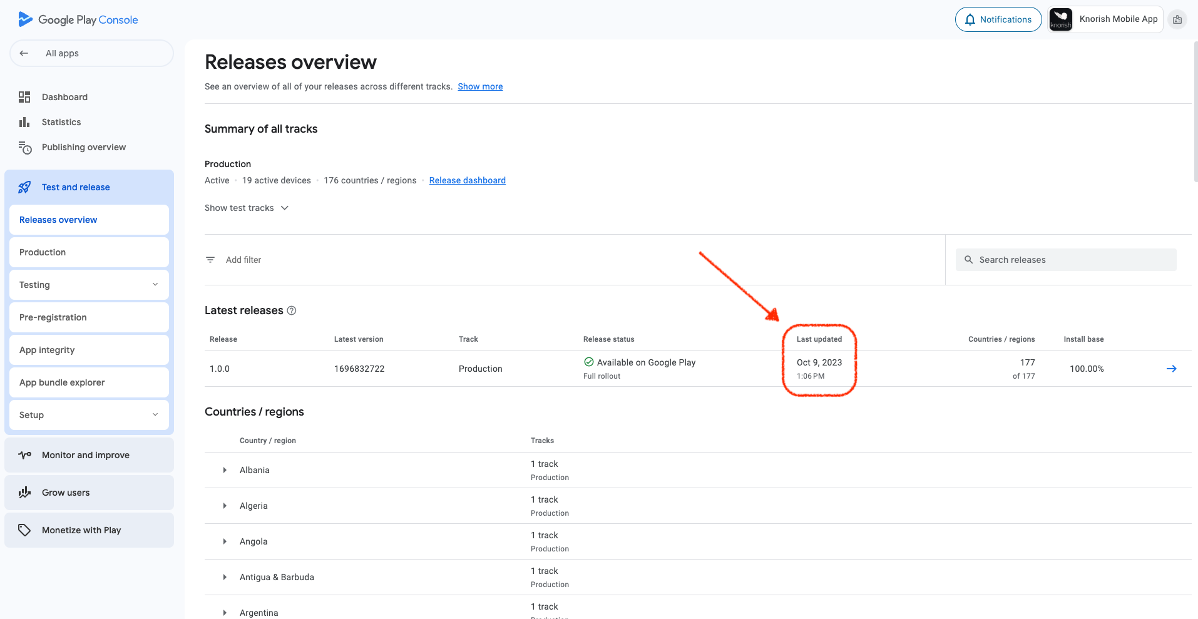Open App integrity sidebar item
This screenshot has height=619, width=1198.
point(89,350)
